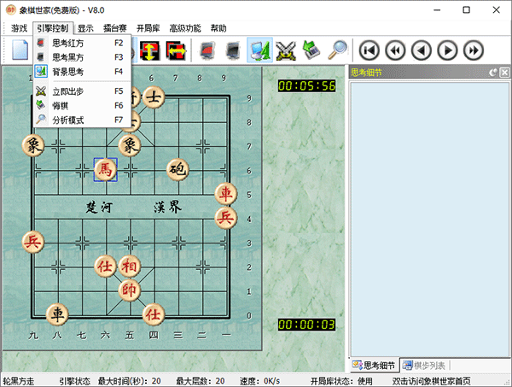
Task: Click 双击访问象棋世家首页 in status bar
Action: click(431, 381)
